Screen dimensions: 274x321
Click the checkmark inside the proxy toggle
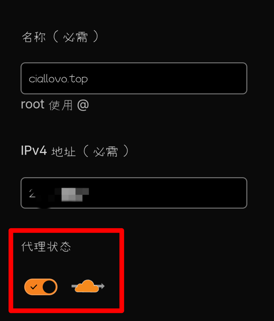pyautogui.click(x=33, y=287)
